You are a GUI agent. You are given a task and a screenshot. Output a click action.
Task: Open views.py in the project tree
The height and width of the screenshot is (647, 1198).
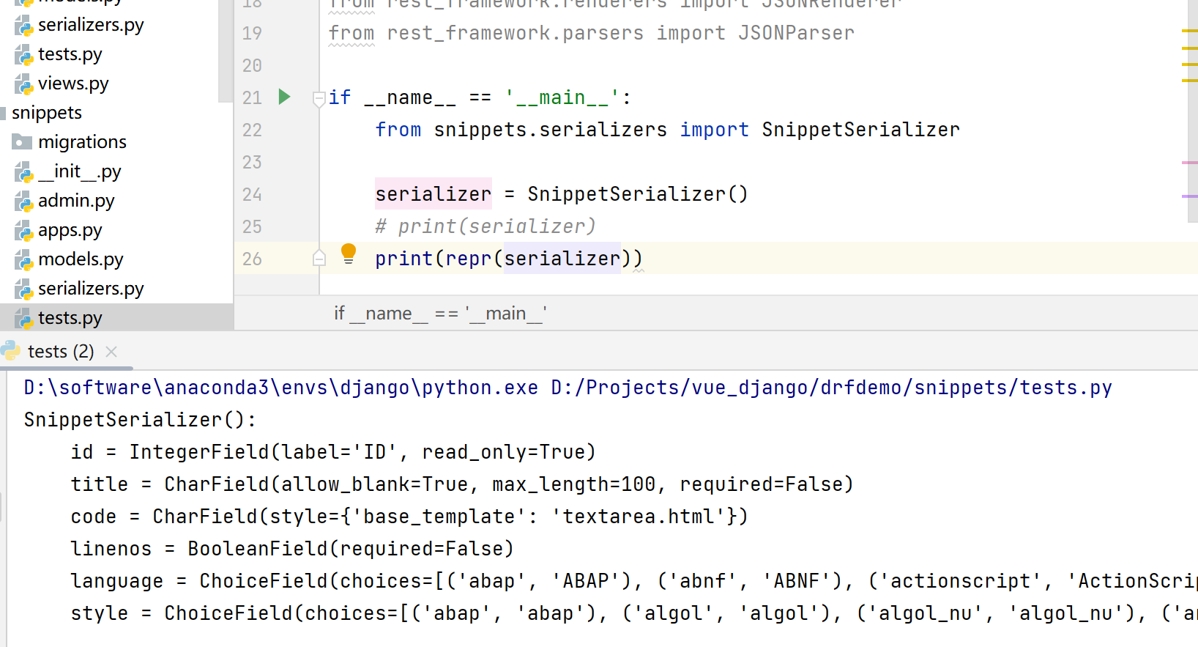tap(72, 84)
